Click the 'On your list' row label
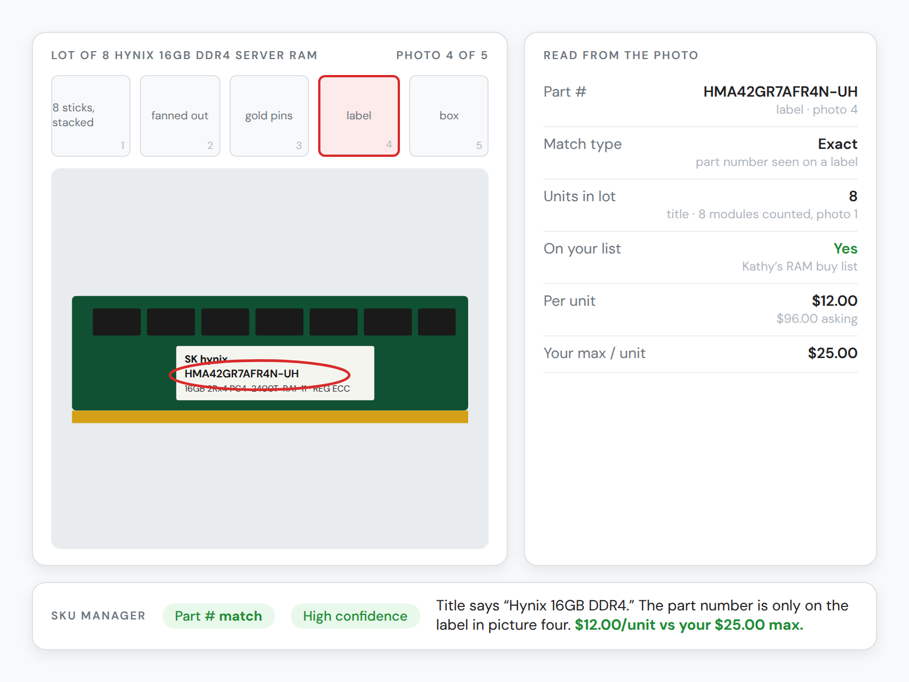 point(582,248)
